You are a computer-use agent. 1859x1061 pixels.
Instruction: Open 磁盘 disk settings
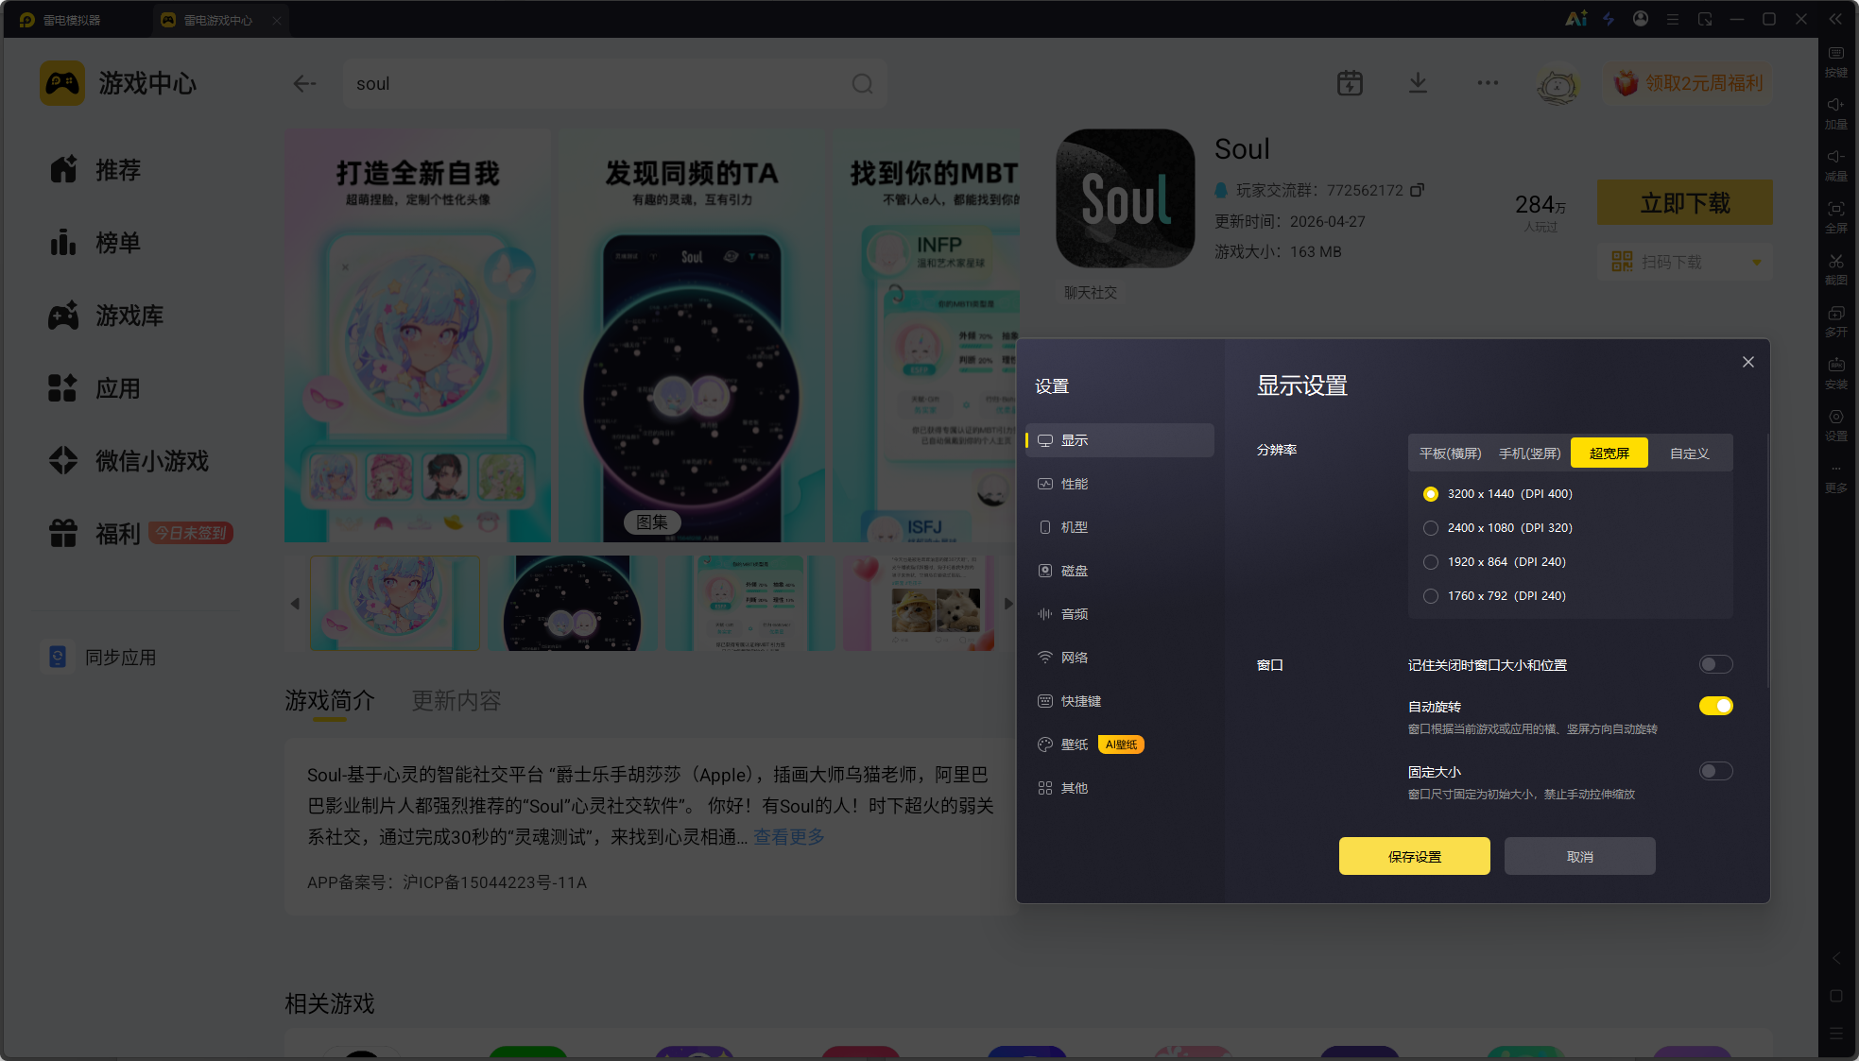tap(1120, 571)
